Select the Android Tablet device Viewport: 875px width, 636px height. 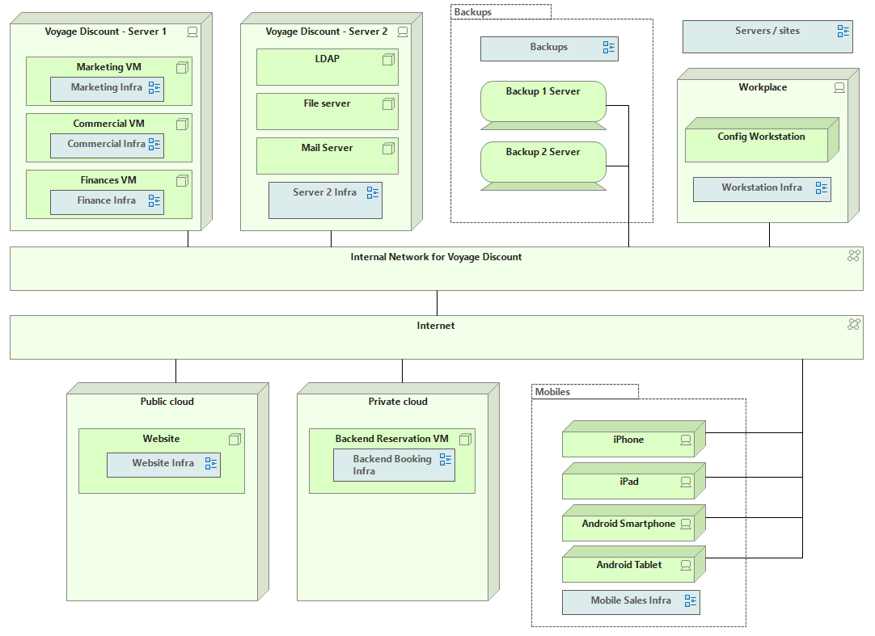click(628, 566)
